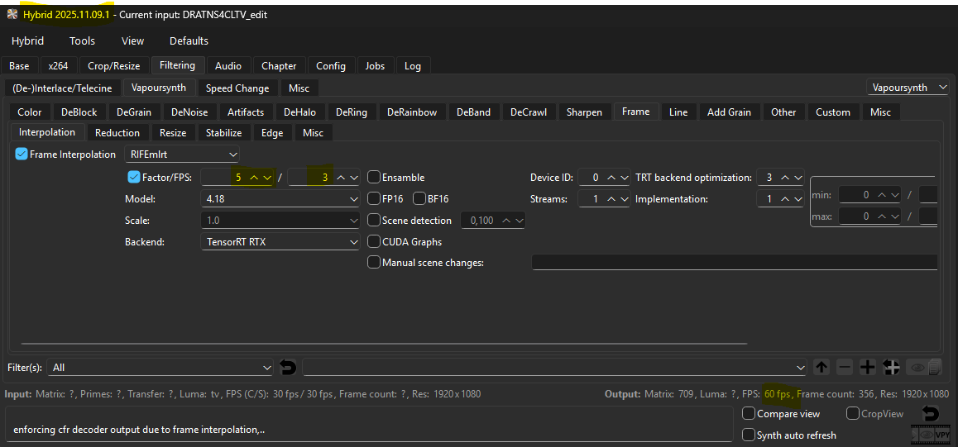Open the RIFEmlrt interpolation method dropdown
Screen dimensions: 958x447
(182, 155)
